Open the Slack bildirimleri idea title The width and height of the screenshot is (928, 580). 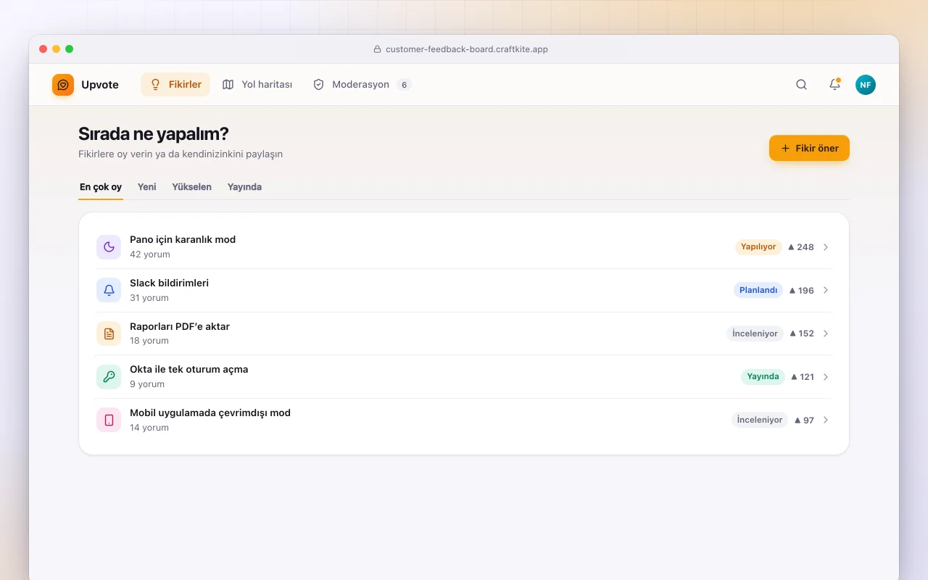169,283
